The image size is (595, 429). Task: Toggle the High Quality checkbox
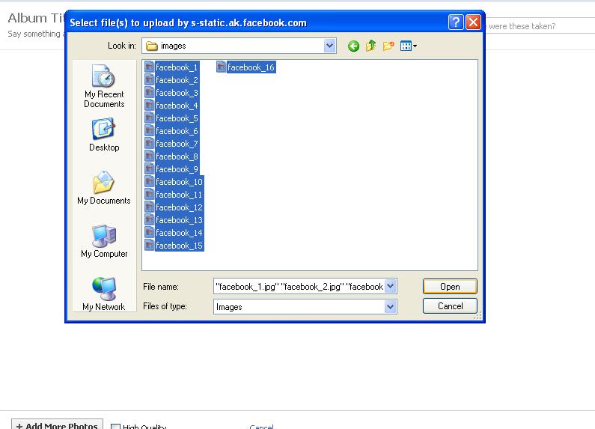coord(115,427)
